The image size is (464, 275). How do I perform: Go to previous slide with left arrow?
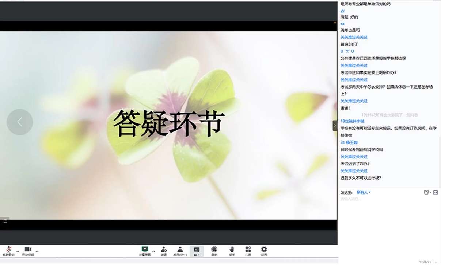(x=20, y=122)
